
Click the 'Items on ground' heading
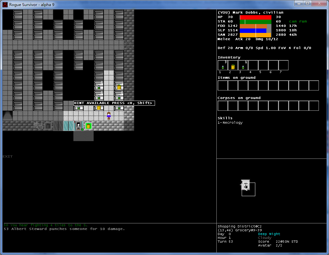(x=237, y=78)
